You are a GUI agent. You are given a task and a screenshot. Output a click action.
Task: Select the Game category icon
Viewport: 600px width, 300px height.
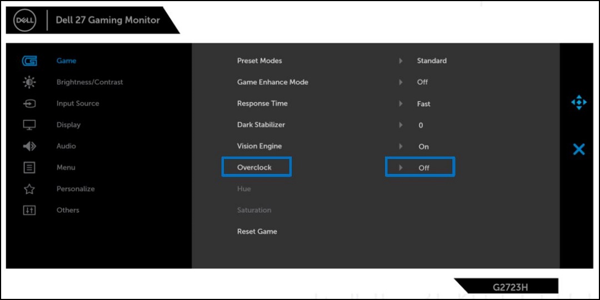click(x=29, y=61)
